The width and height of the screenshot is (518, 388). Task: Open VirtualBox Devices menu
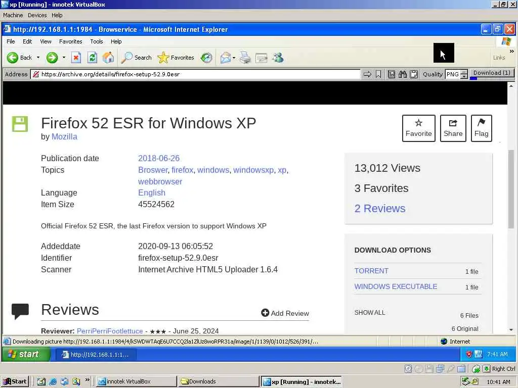pyautogui.click(x=37, y=15)
